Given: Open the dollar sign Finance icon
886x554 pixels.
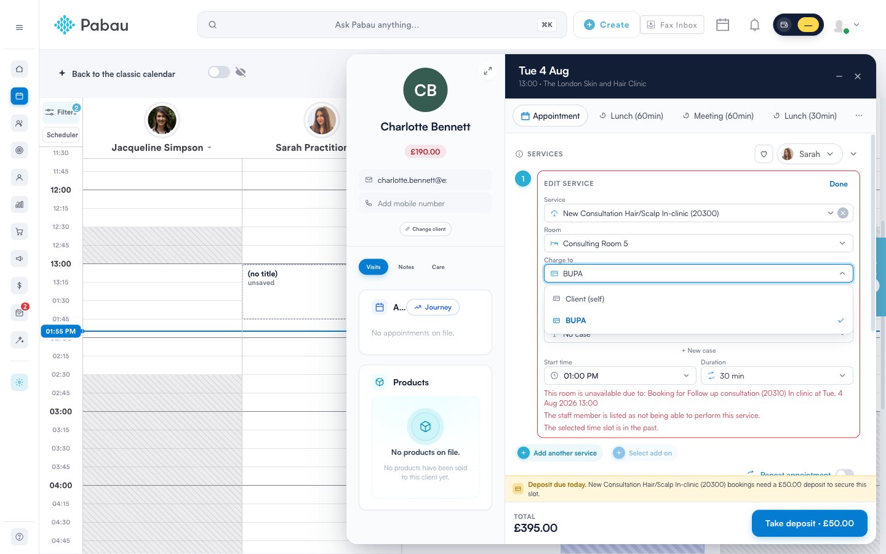Looking at the screenshot, I should pos(19,286).
